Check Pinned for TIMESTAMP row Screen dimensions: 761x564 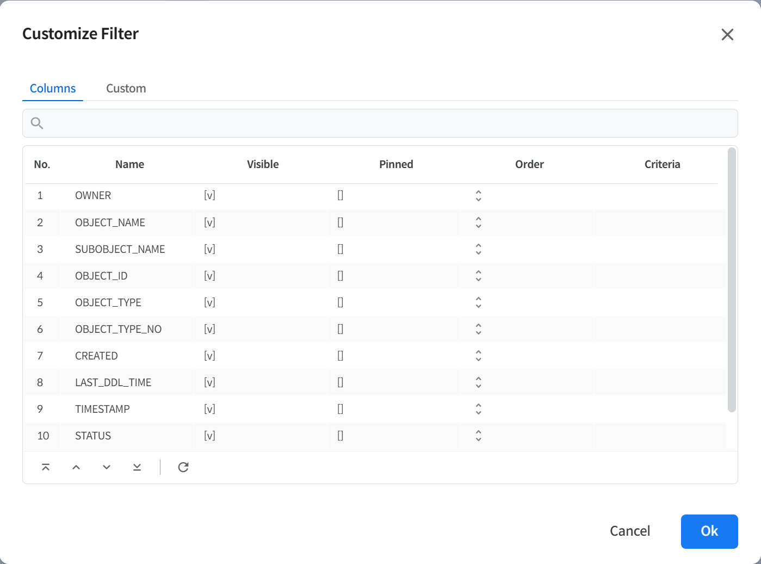coord(340,409)
